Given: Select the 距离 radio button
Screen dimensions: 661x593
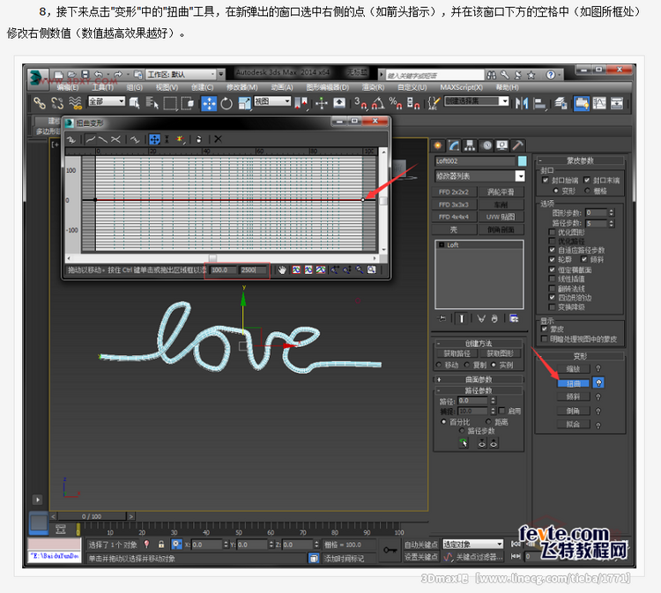Looking at the screenshot, I should (488, 421).
